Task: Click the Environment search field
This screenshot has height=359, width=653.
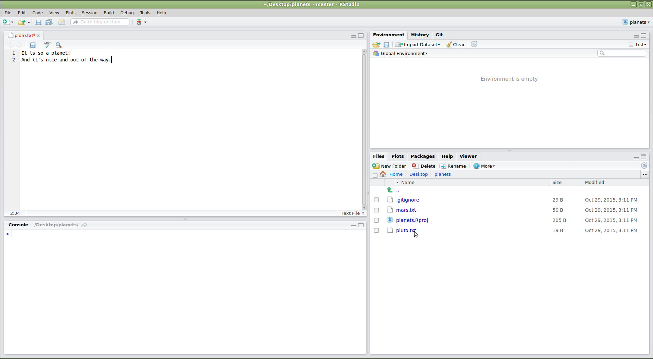Action: 621,53
